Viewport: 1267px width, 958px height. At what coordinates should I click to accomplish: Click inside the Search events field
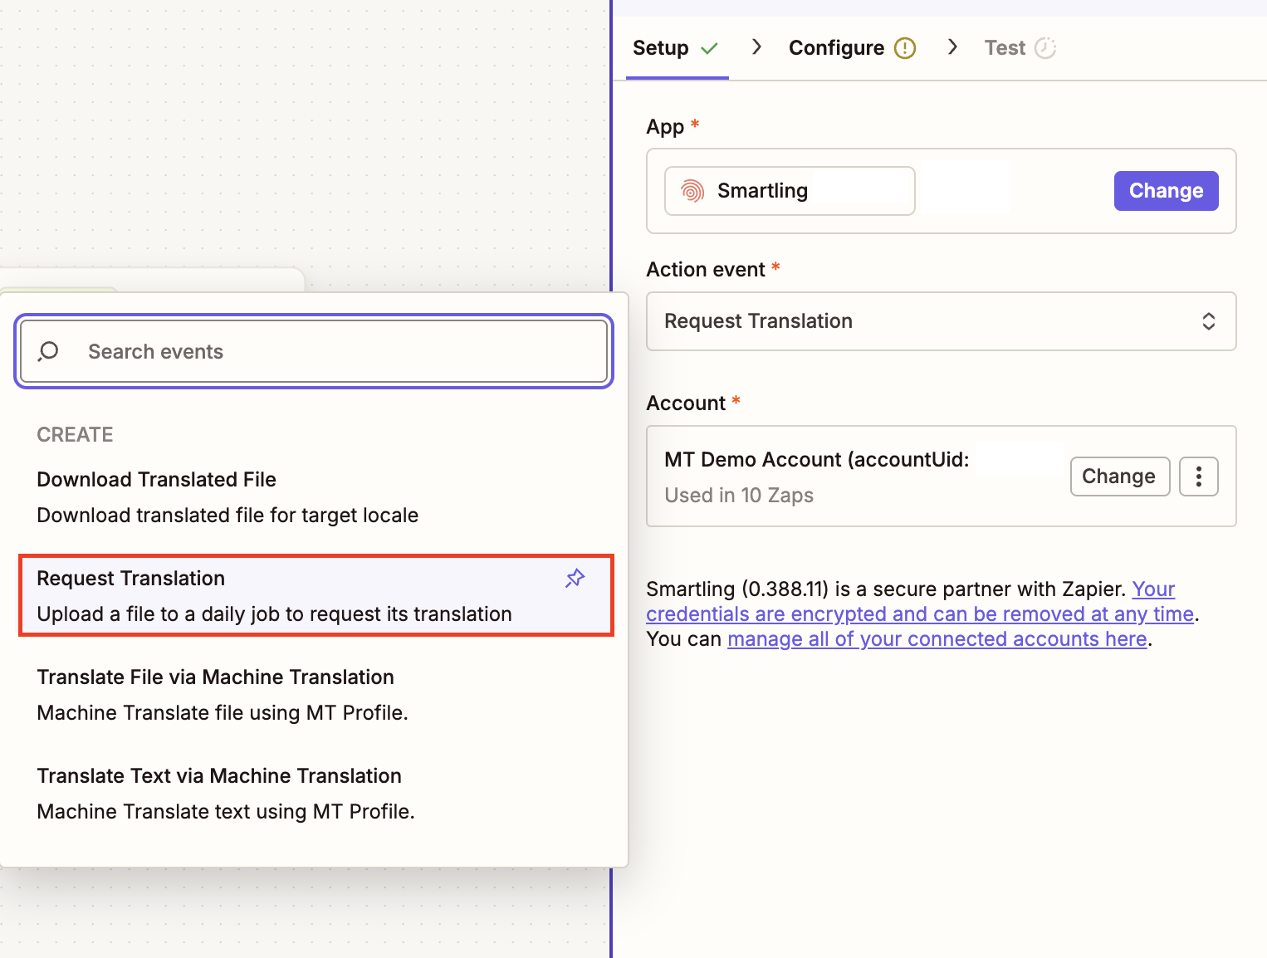(x=314, y=351)
